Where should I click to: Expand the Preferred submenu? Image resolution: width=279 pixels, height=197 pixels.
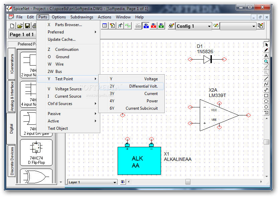(x=68, y=32)
